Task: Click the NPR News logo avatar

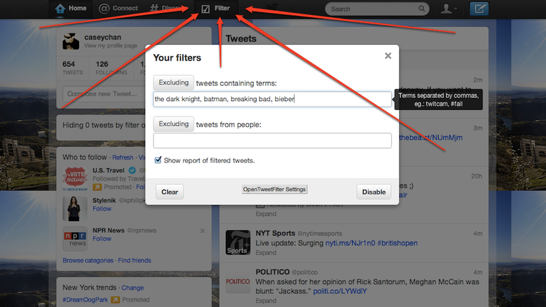Action: [x=75, y=239]
